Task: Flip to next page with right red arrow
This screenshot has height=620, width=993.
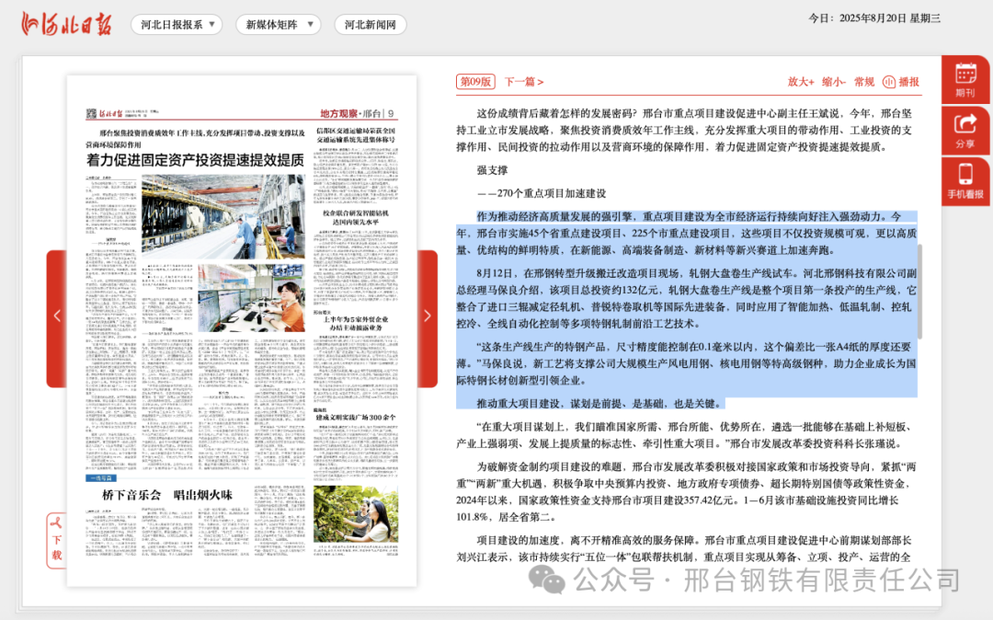Action: point(428,316)
